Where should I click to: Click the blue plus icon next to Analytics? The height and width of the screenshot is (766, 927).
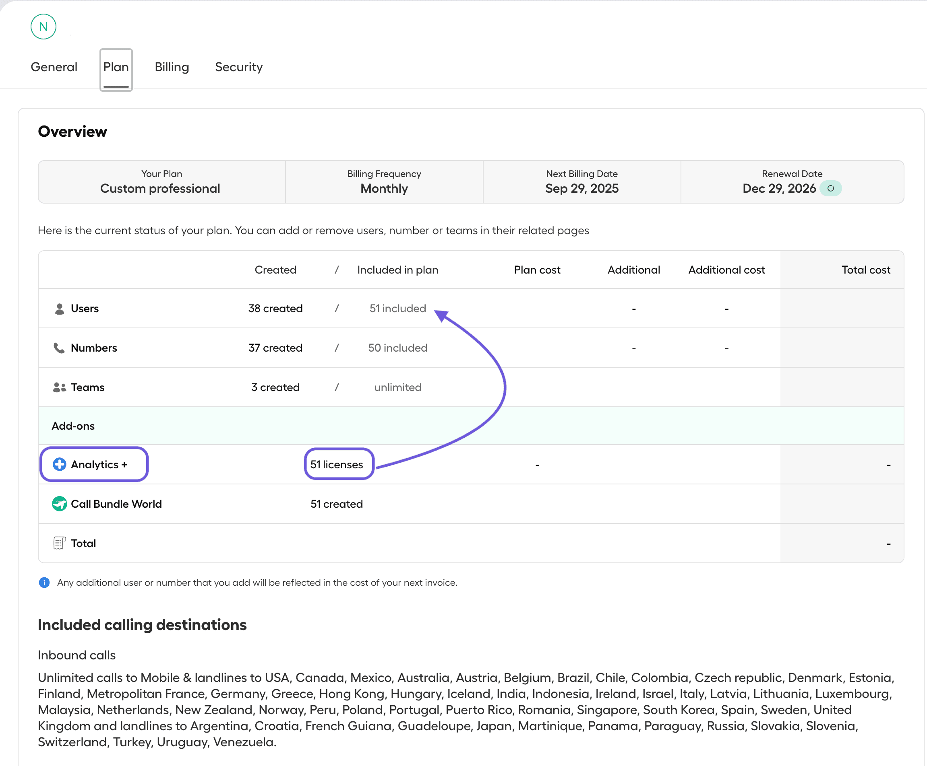click(x=60, y=464)
